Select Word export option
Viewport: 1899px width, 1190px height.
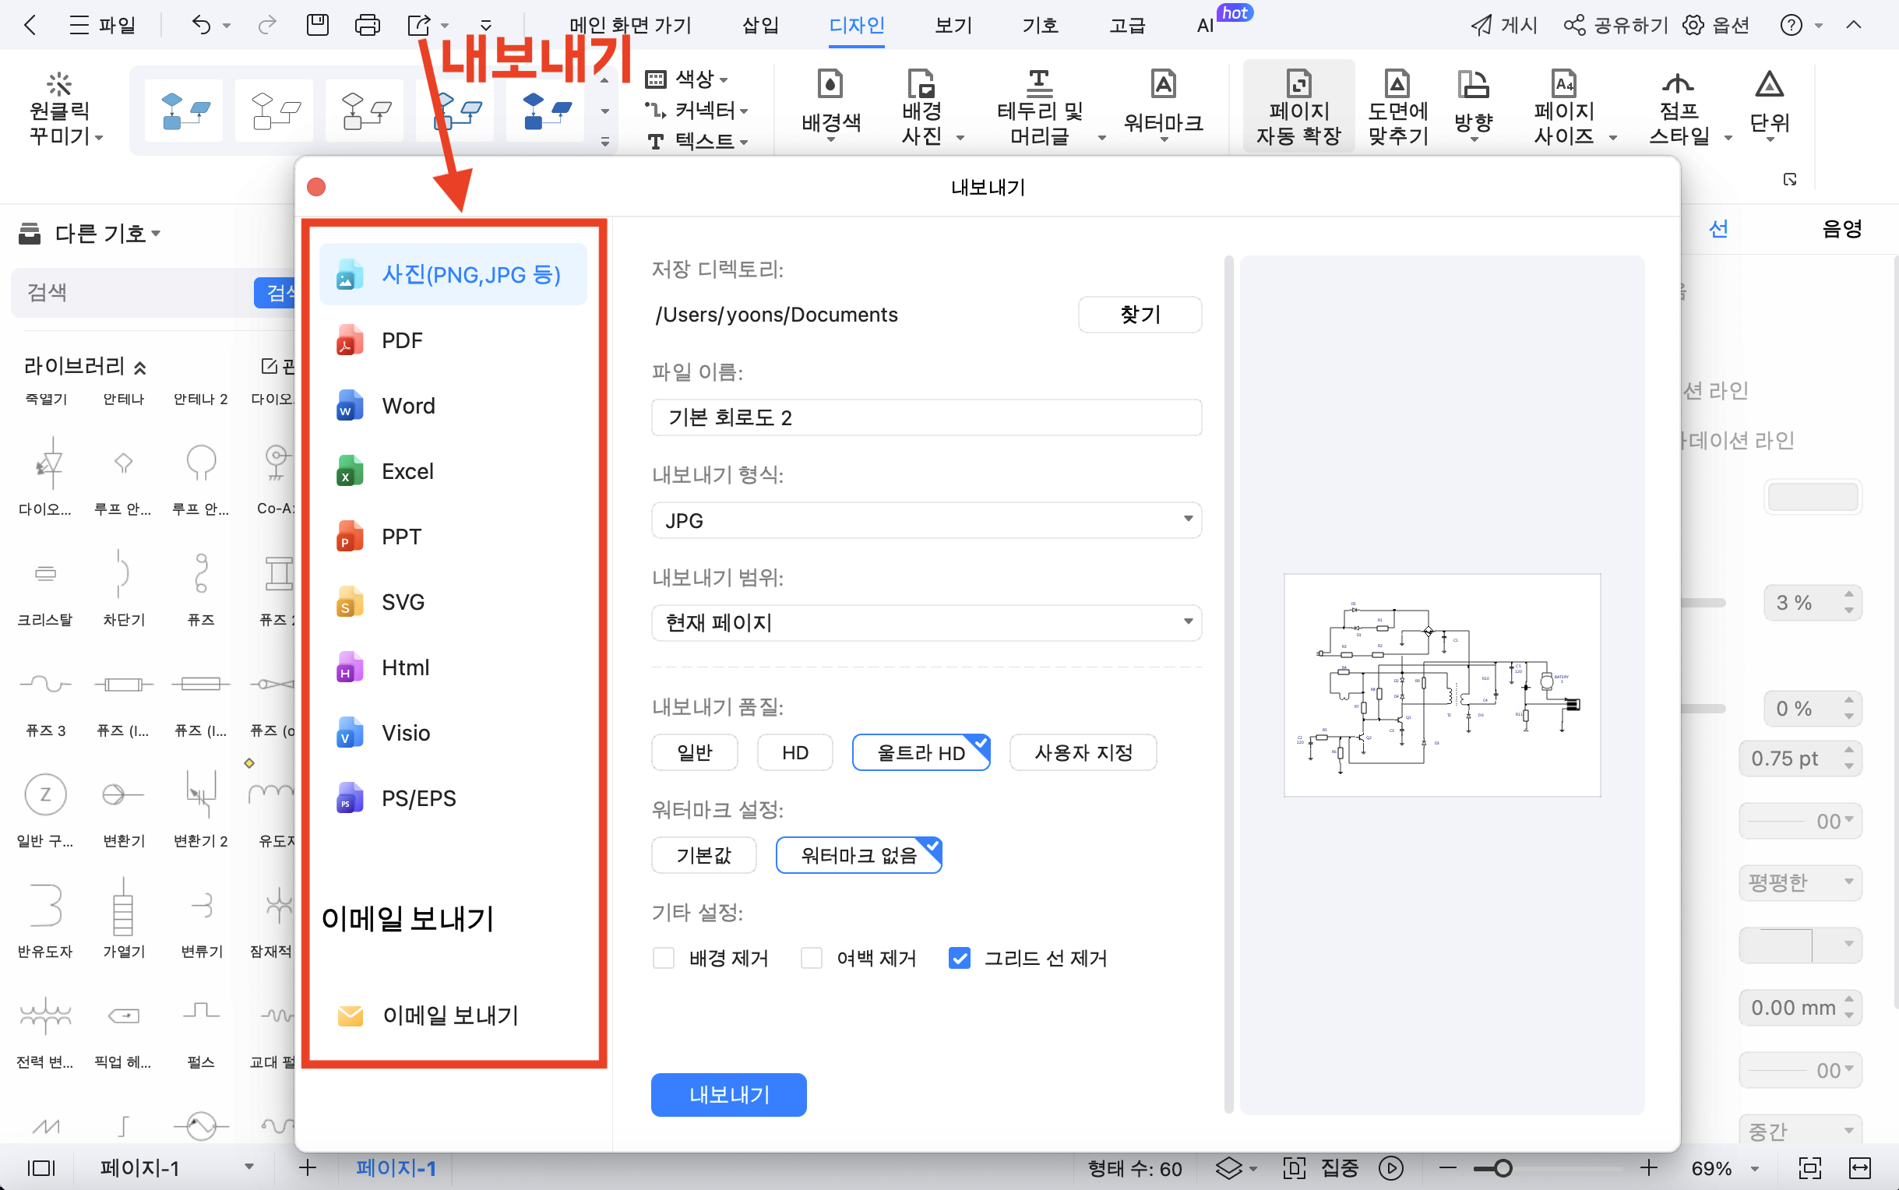[409, 404]
